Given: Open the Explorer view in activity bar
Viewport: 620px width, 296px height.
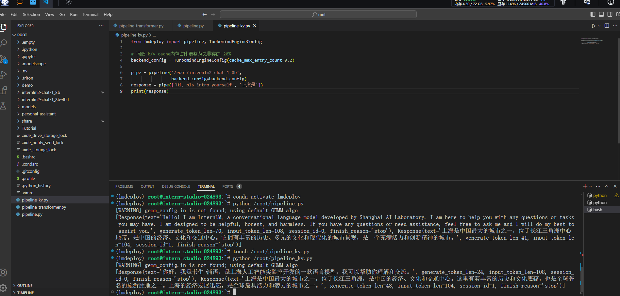Looking at the screenshot, I should point(3,28).
